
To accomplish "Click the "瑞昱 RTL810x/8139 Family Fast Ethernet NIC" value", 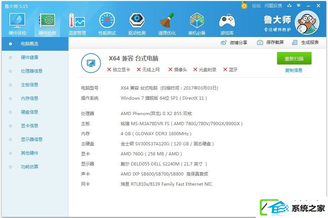I will (167, 184).
